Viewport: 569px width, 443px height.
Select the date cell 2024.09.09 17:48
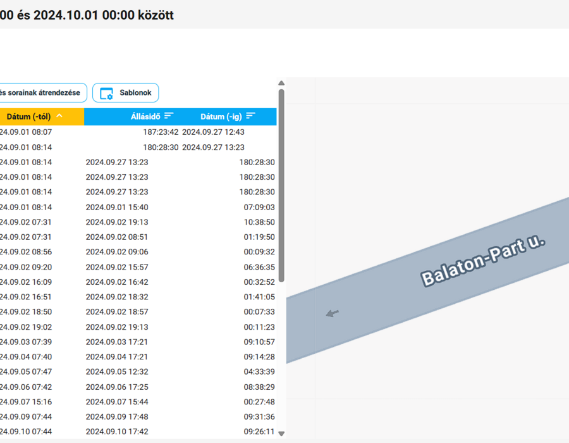[x=117, y=417]
